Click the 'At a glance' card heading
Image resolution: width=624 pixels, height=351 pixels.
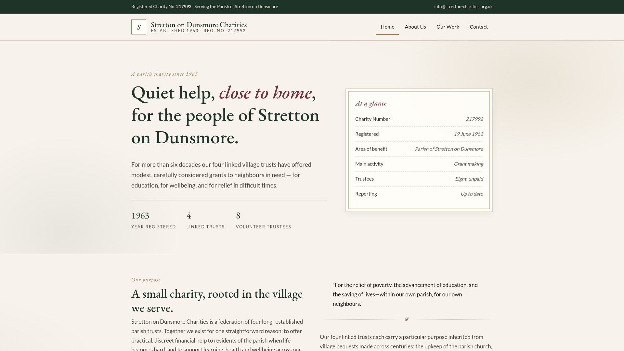(x=371, y=103)
